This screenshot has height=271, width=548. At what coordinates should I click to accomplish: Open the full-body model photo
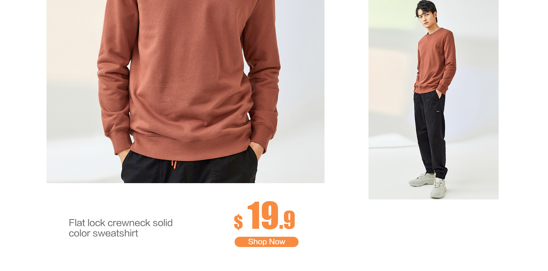tap(433, 100)
